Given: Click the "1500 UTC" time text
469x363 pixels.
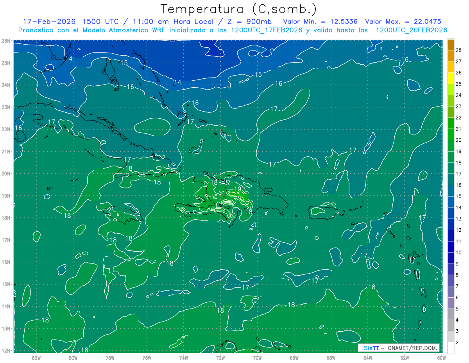Looking at the screenshot, I should 101,22.
